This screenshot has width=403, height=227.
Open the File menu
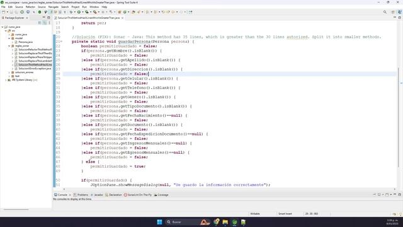point(3,7)
